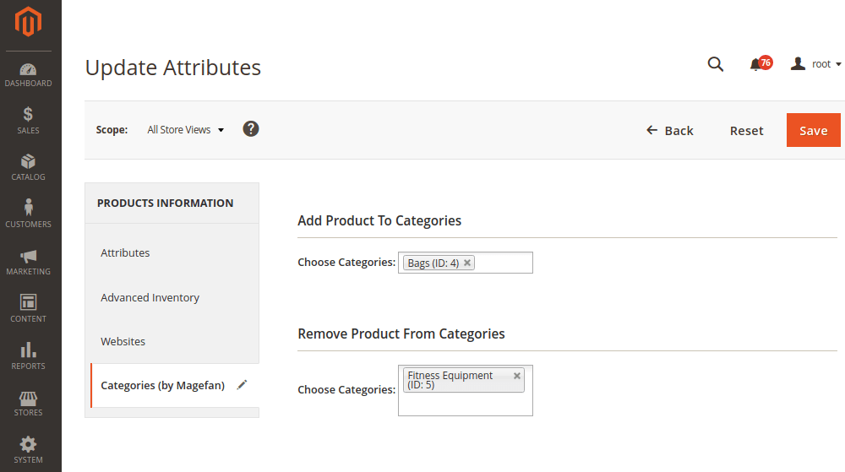Viewport: 845px width, 472px height.
Task: Open the Reports sidebar menu
Action: pos(28,355)
